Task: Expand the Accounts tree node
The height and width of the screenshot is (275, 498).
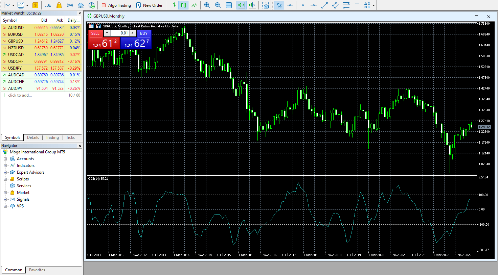Action: [5, 159]
